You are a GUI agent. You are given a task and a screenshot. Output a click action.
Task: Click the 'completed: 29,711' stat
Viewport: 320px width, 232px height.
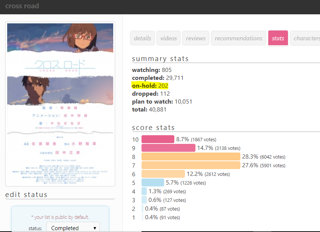click(158, 78)
